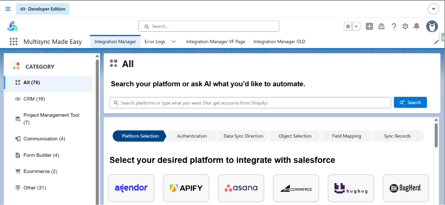Select the Communication (4) category
This screenshot has height=205, width=445.
click(x=48, y=139)
